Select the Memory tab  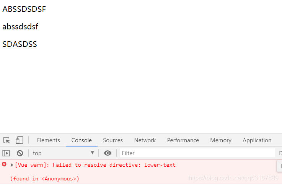[x=221, y=140]
